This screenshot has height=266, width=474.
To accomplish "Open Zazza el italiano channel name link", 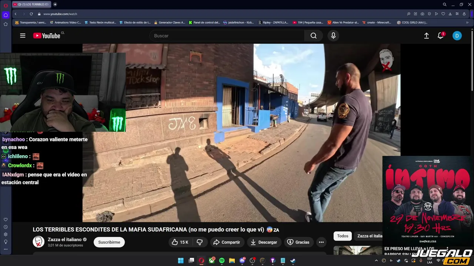I will pyautogui.click(x=64, y=239).
